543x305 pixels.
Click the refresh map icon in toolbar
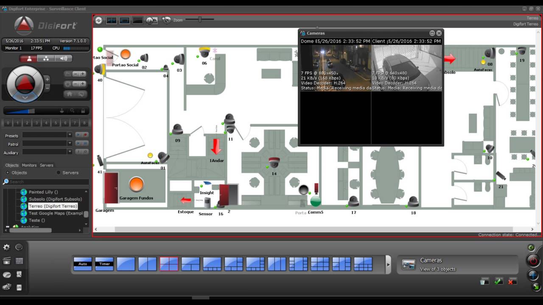[x=98, y=20]
